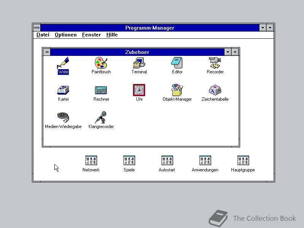Viewport: 304px width, 228px height.
Task: Minimize the Zubehoer group window
Action: tap(228, 52)
